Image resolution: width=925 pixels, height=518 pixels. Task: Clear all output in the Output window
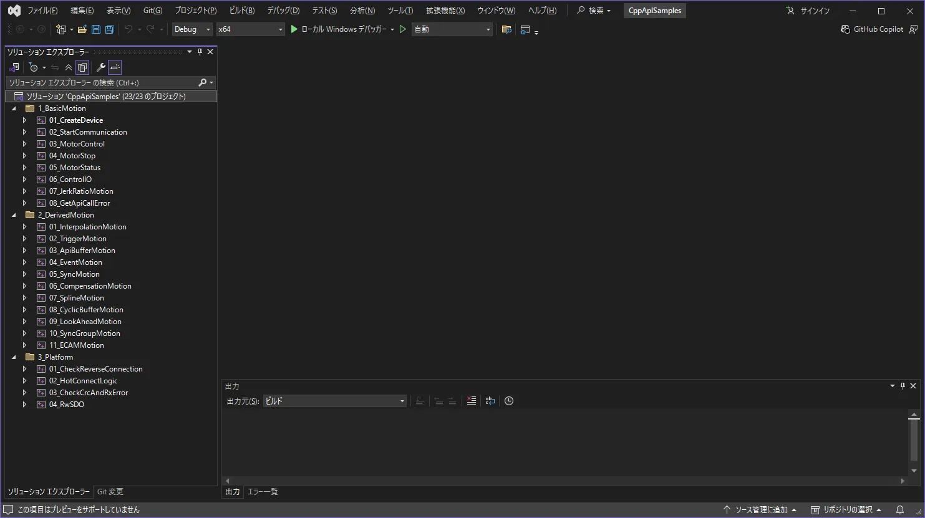(471, 401)
